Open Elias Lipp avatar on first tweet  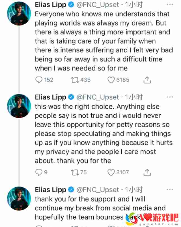[19, 14]
